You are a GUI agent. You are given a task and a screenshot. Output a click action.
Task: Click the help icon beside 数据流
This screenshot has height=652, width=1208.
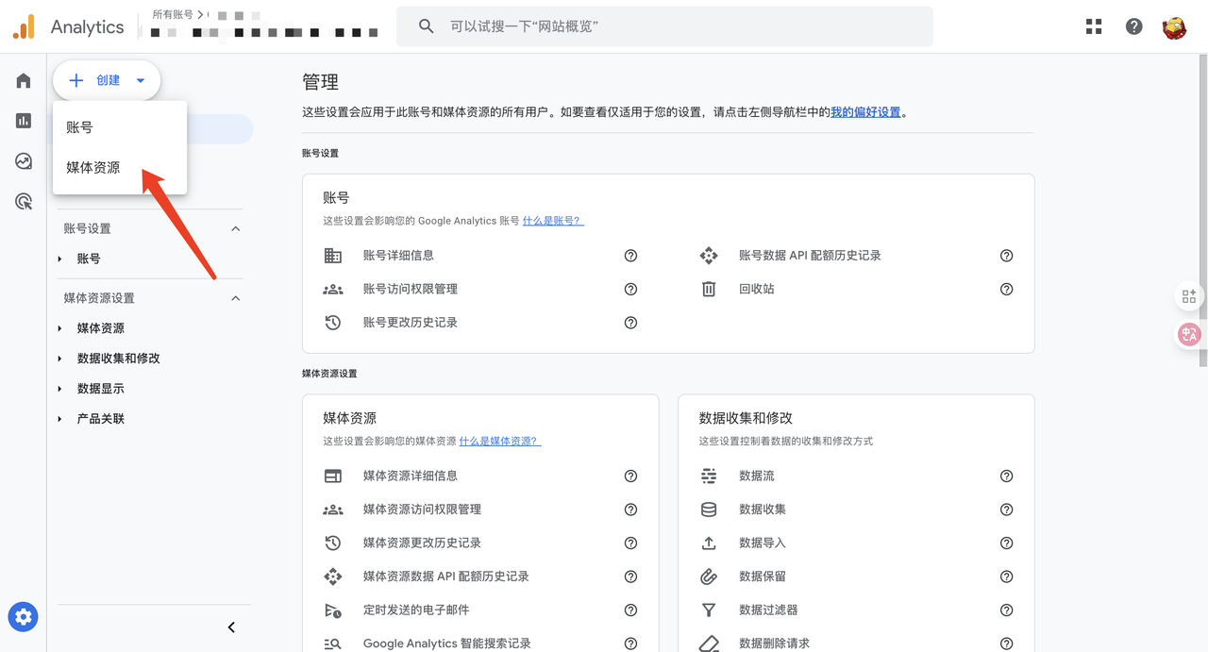pyautogui.click(x=1006, y=476)
